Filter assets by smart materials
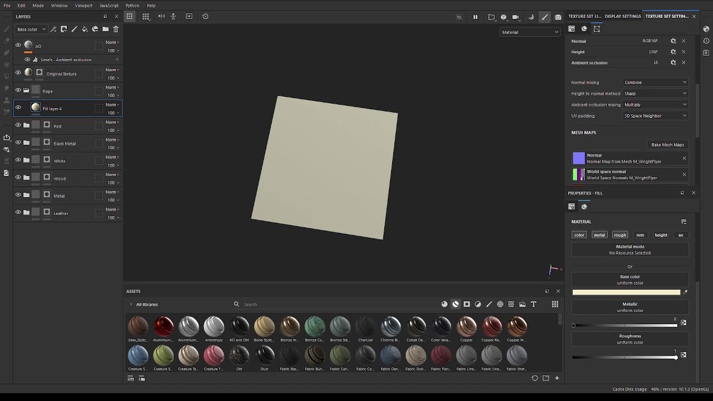Screen dimensions: 713x401 tap(456, 304)
